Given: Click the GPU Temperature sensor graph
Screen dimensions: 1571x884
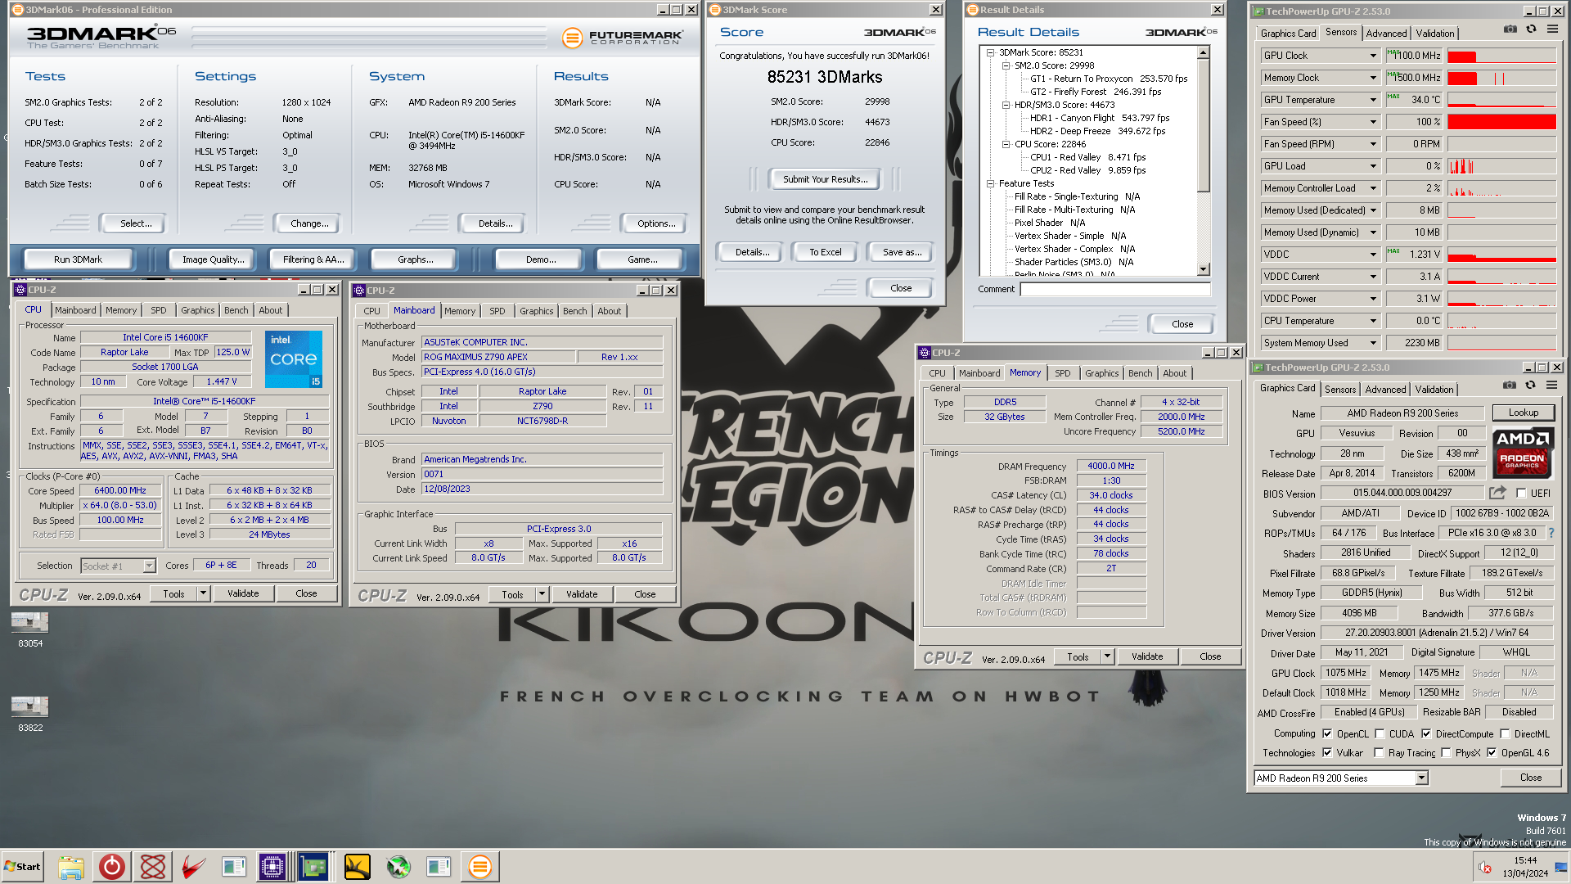Looking at the screenshot, I should coord(1501,100).
